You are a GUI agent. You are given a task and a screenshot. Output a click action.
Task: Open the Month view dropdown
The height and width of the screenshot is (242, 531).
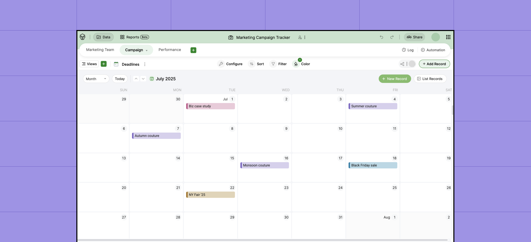(96, 79)
